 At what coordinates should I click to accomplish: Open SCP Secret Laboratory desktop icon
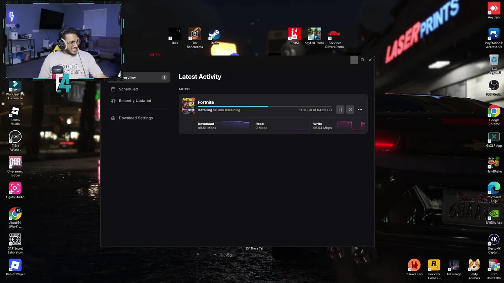15,244
